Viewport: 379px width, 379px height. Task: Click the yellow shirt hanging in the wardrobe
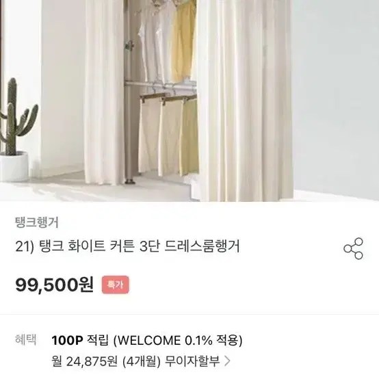point(184,41)
